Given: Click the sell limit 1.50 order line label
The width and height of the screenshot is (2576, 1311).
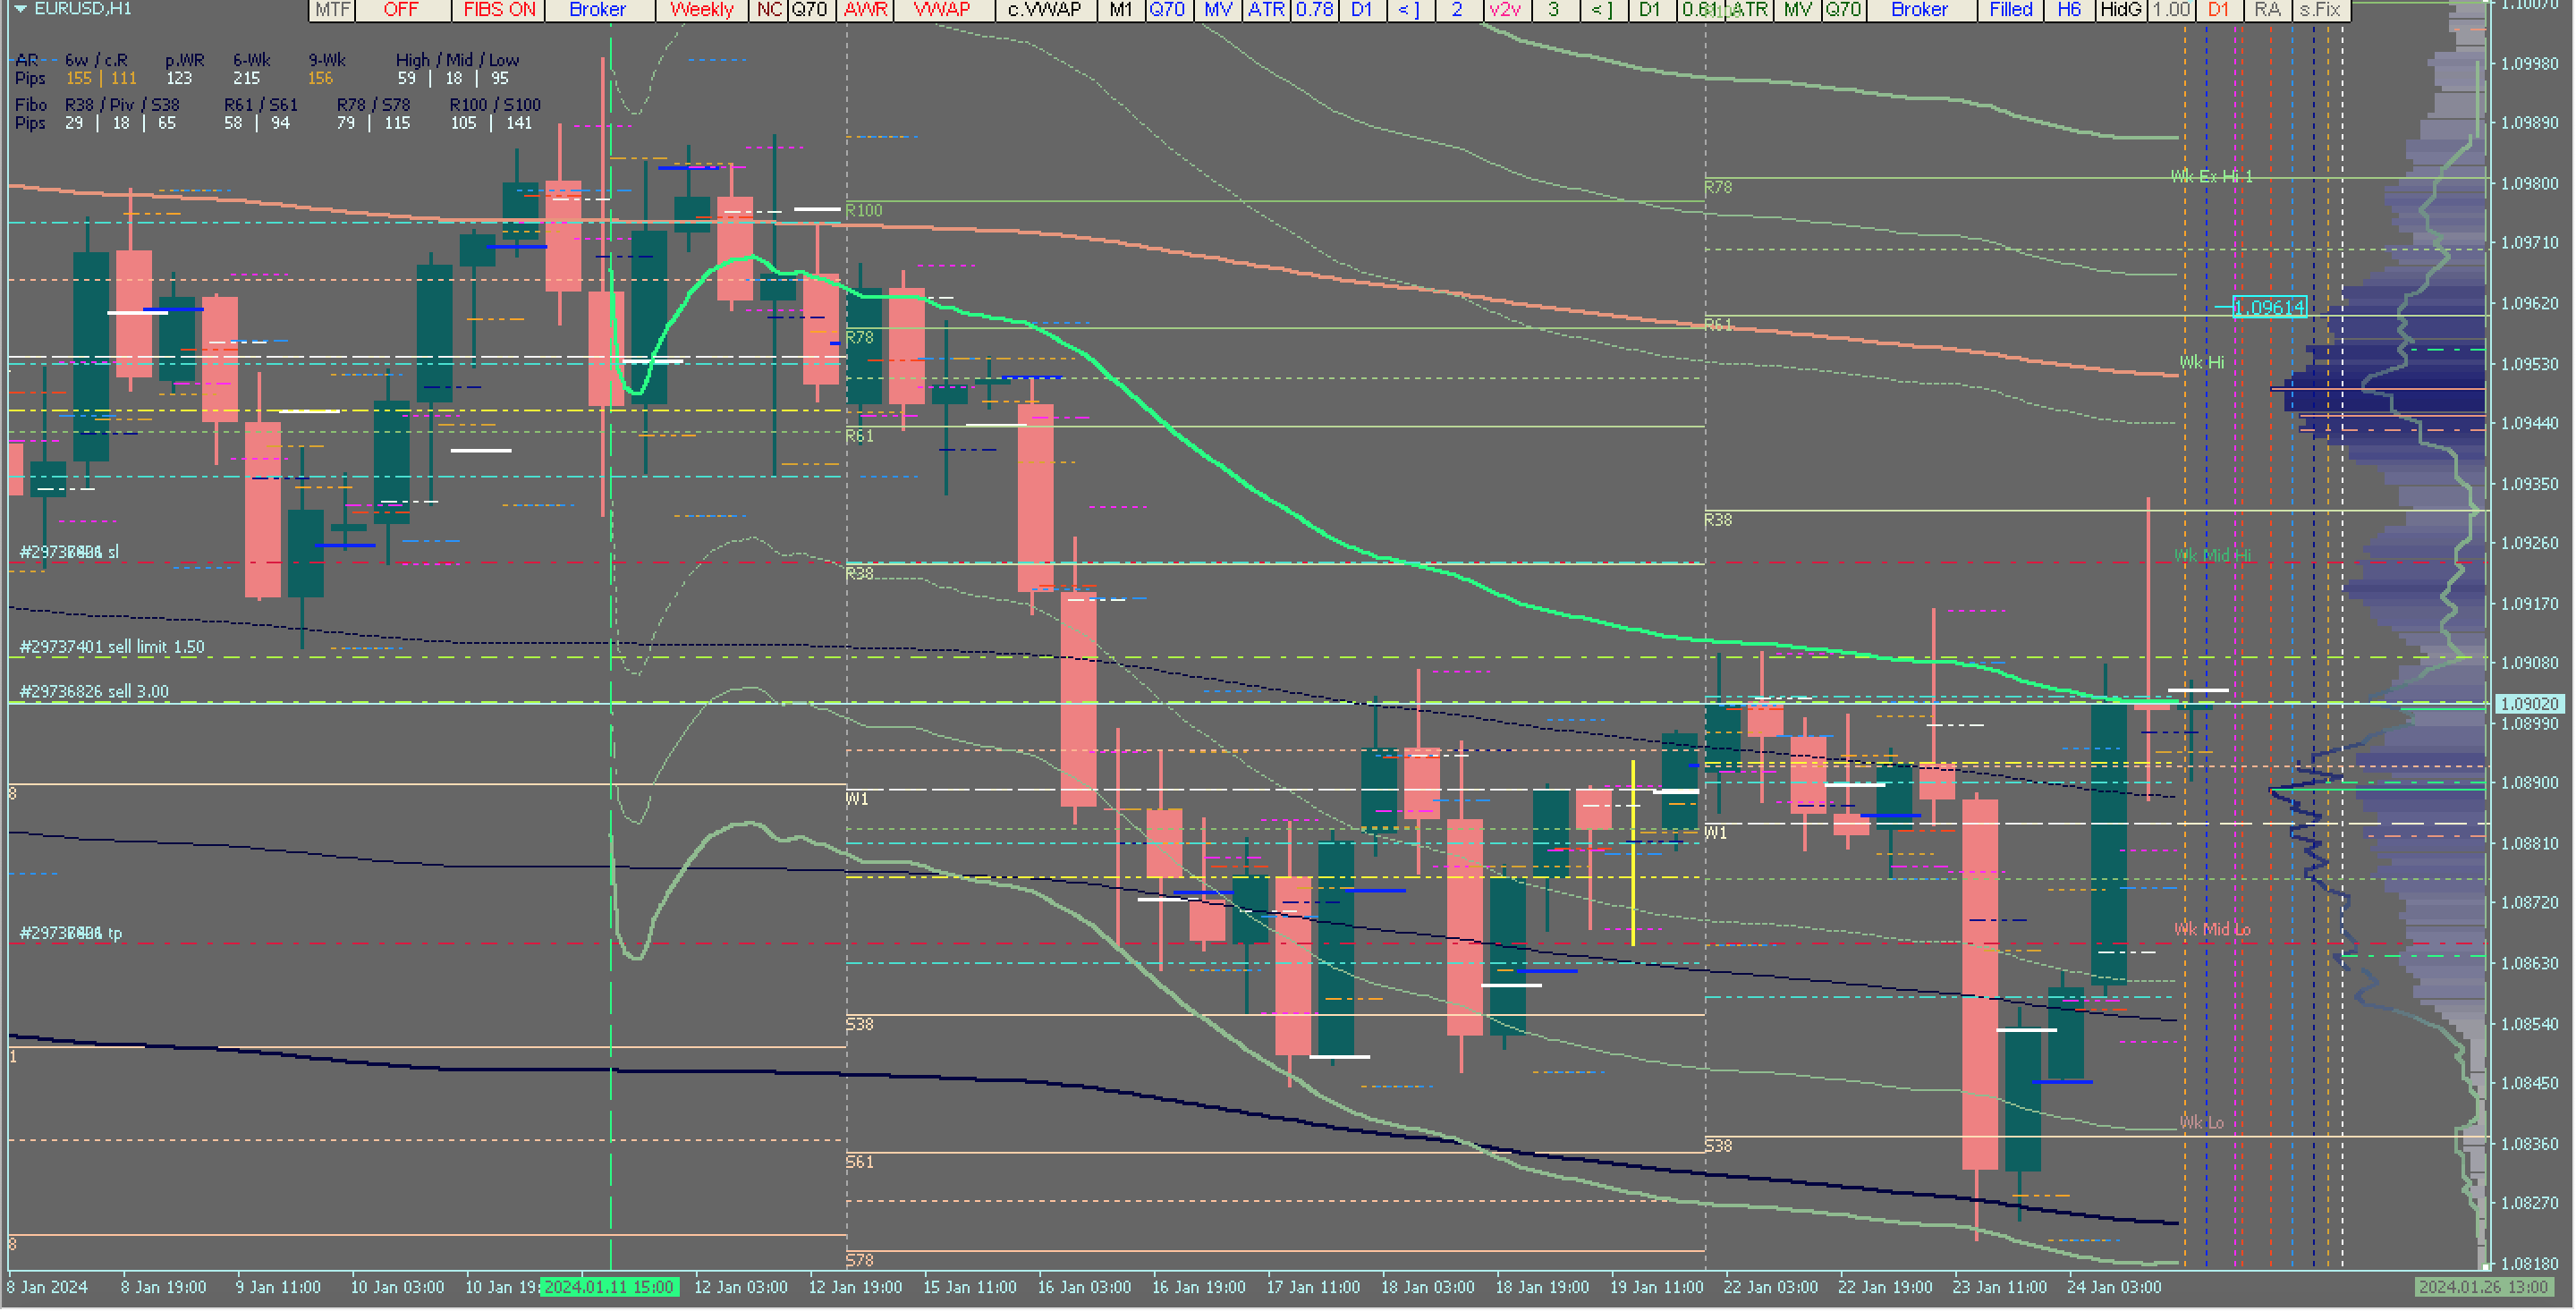Looking at the screenshot, I should pos(112,648).
